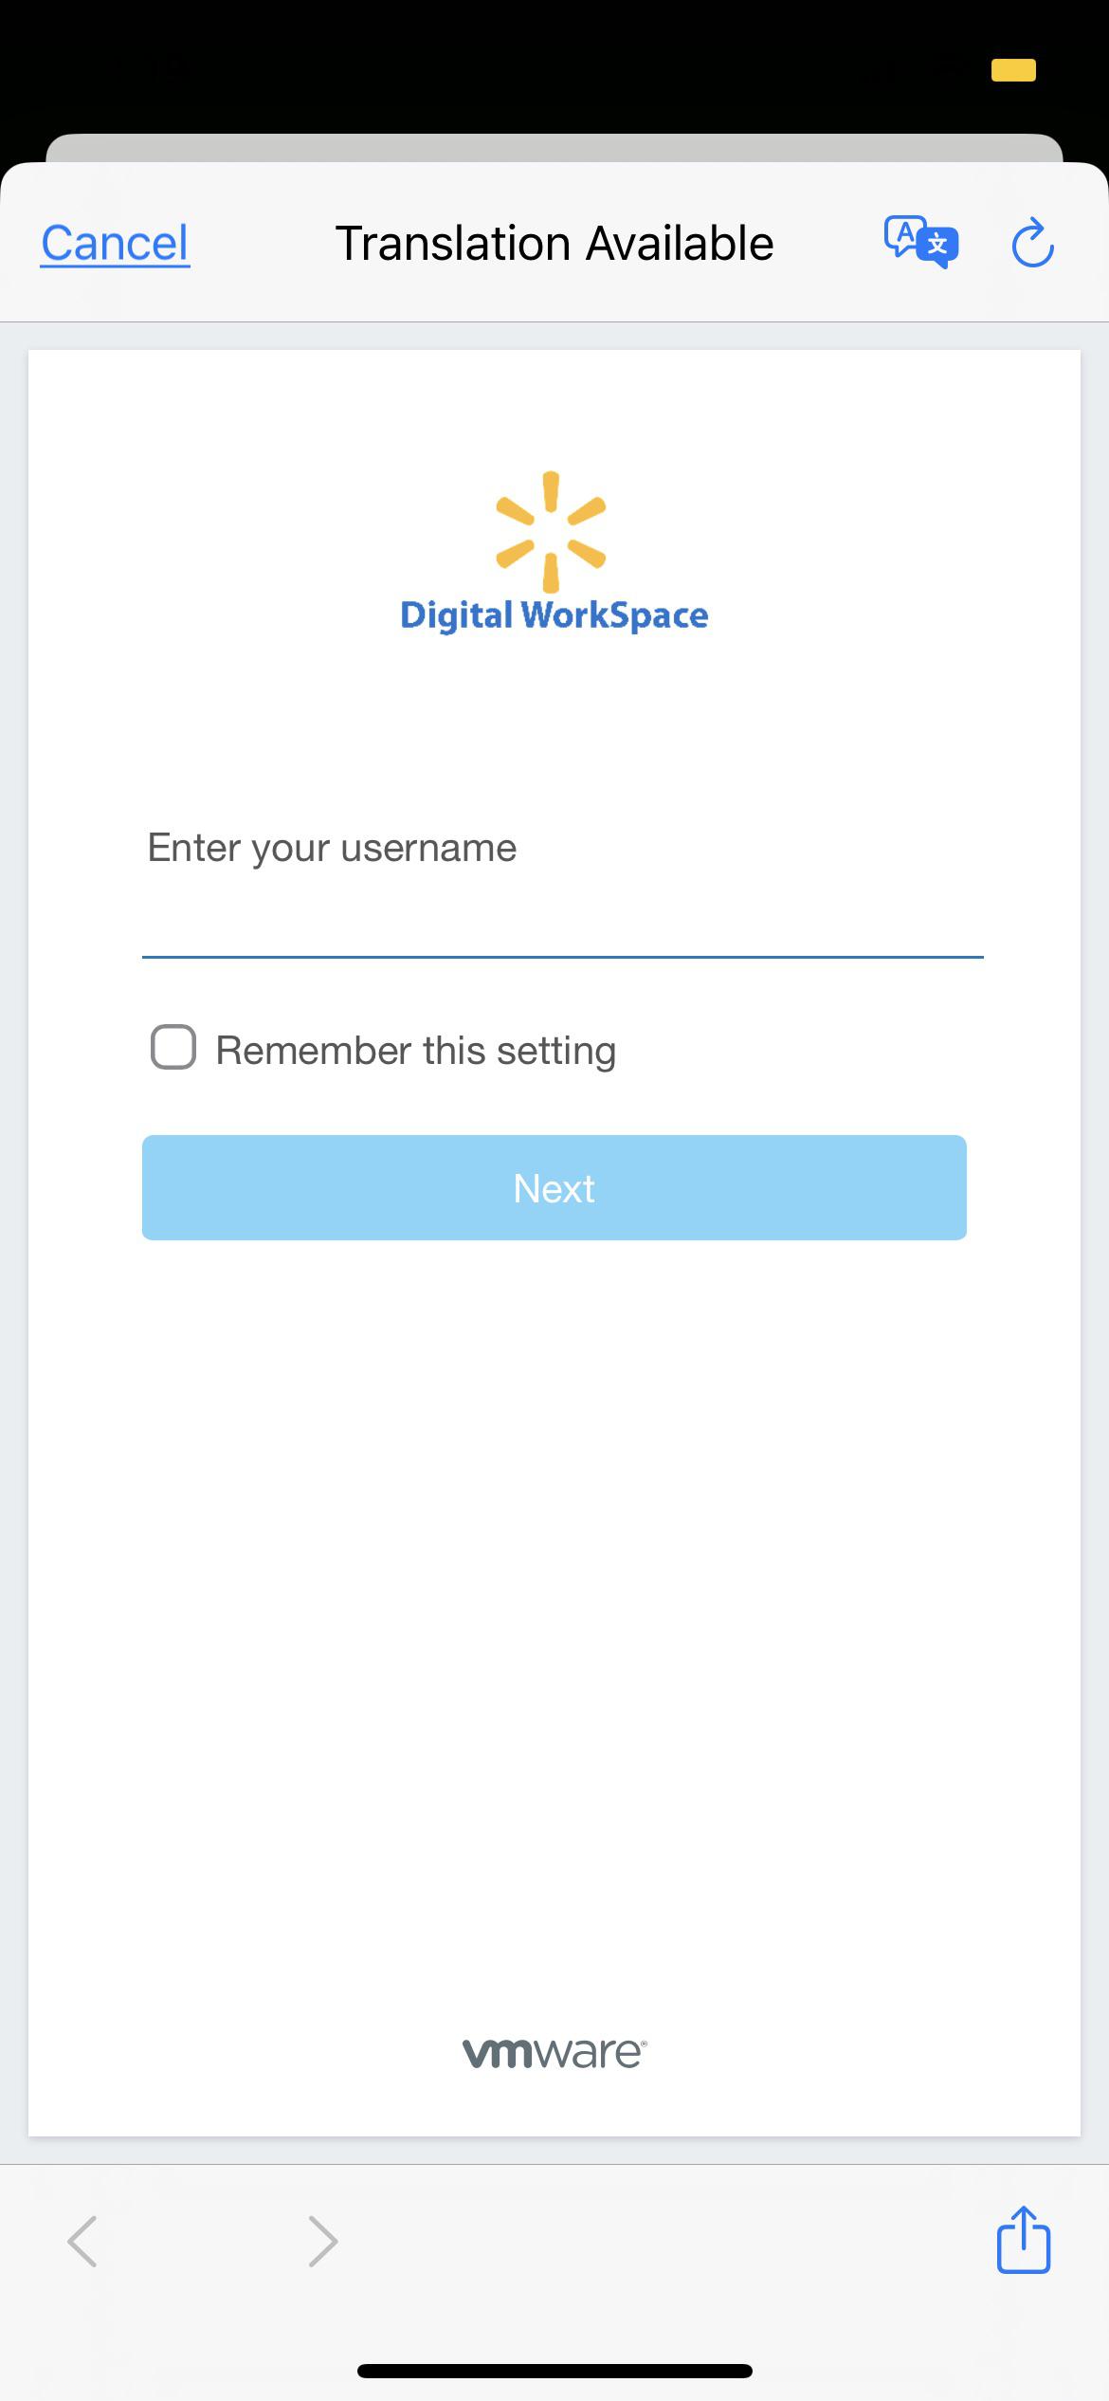This screenshot has width=1109, height=2401.
Task: Tap the gray background sheet behind the modal
Action: [x=554, y=147]
